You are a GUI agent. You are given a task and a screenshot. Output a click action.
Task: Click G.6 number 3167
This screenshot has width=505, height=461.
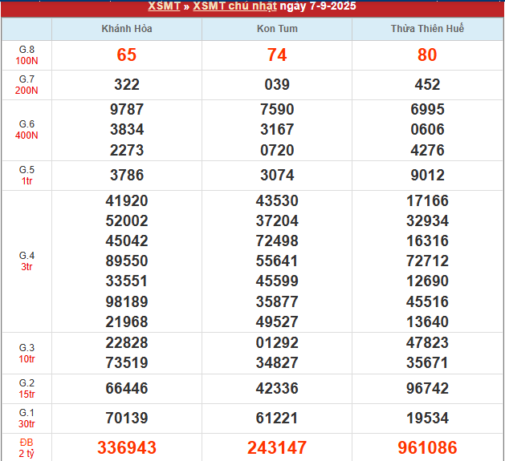[x=277, y=130]
